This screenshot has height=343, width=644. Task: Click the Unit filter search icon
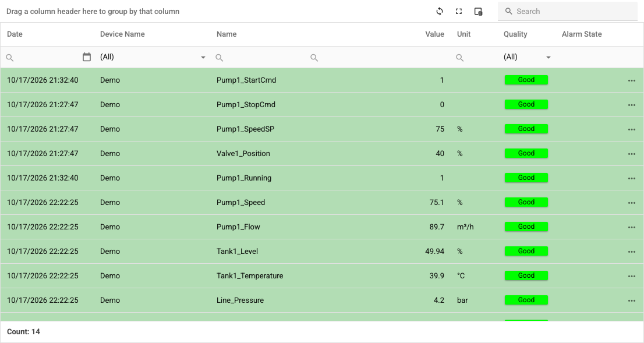coord(460,58)
